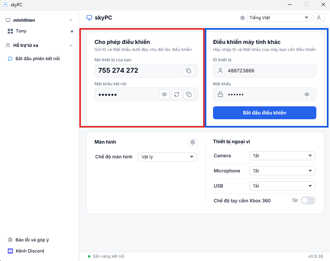Toggle the Chế độ tay cầm Xbox 360 switch
330x261 pixels.
pos(308,200)
